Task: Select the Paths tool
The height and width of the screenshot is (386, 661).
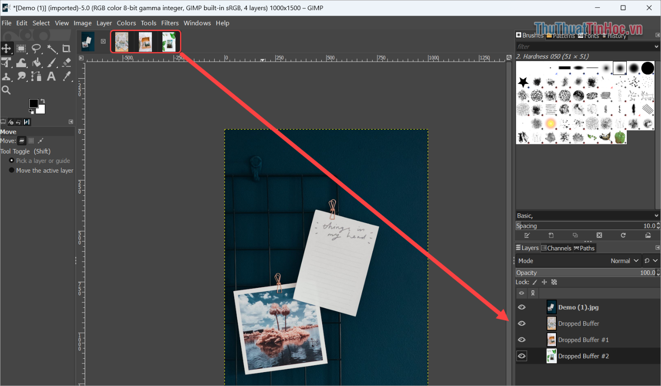Action: click(37, 76)
